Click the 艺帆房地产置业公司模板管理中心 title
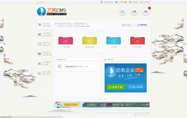 pos(73,24)
